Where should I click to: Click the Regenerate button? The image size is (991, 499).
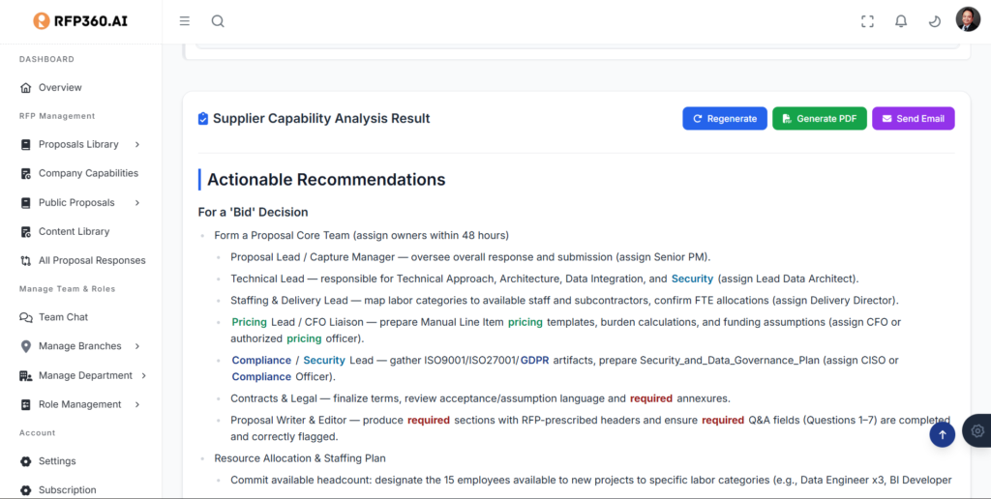[724, 119]
